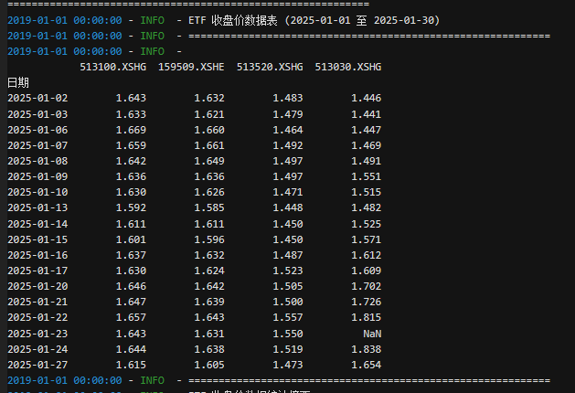Screen dimensions: 575x393
Task: Click the INFO label on the title line
Action: pos(154,21)
